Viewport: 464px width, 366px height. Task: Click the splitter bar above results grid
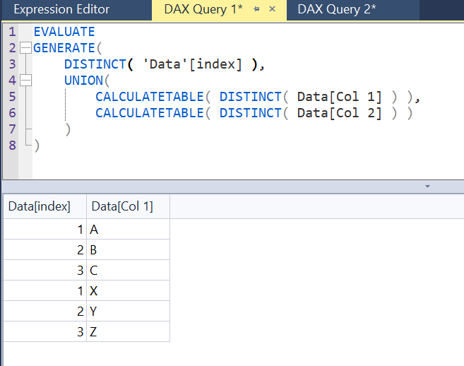click(x=232, y=182)
